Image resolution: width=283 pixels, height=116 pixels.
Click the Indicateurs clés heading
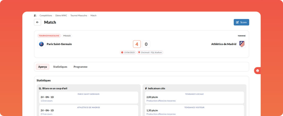[x=156, y=88]
